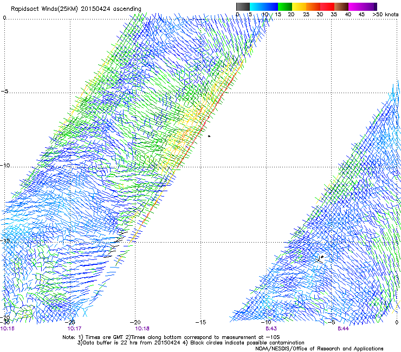Click the '-20' longitude label on bottom axis
401x352 pixels.
[135, 322]
